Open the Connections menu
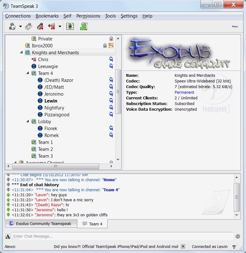This screenshot has width=246, height=253. click(x=18, y=16)
